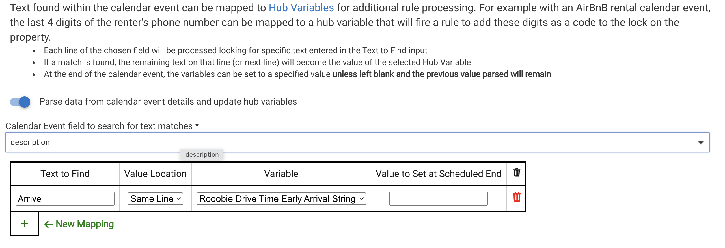The width and height of the screenshot is (725, 248).
Task: Click the green arrow beside New Mapping
Action: pos(48,224)
